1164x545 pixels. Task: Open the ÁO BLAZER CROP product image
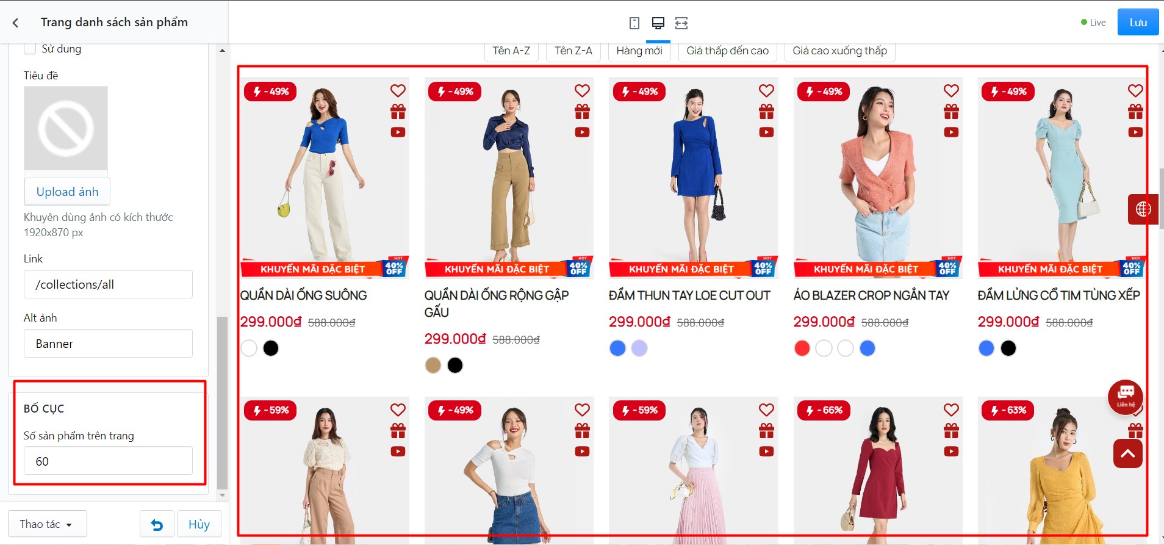coord(878,178)
